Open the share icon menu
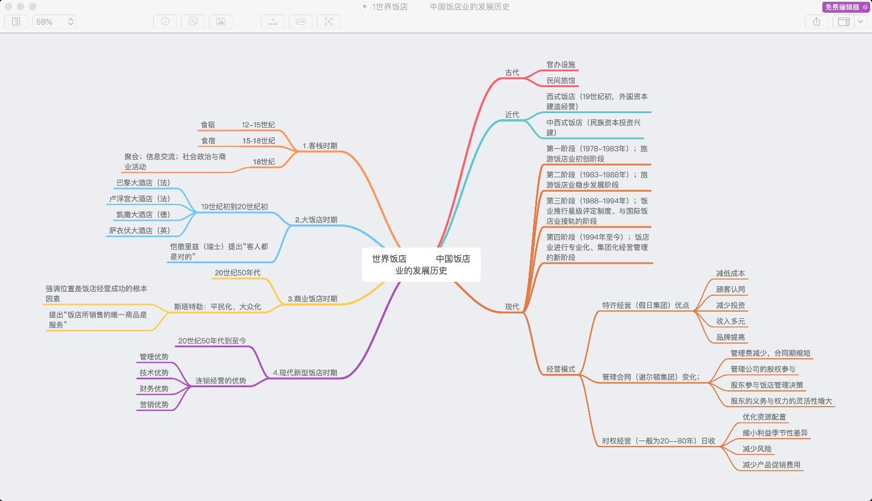Image resolution: width=872 pixels, height=501 pixels. click(816, 22)
